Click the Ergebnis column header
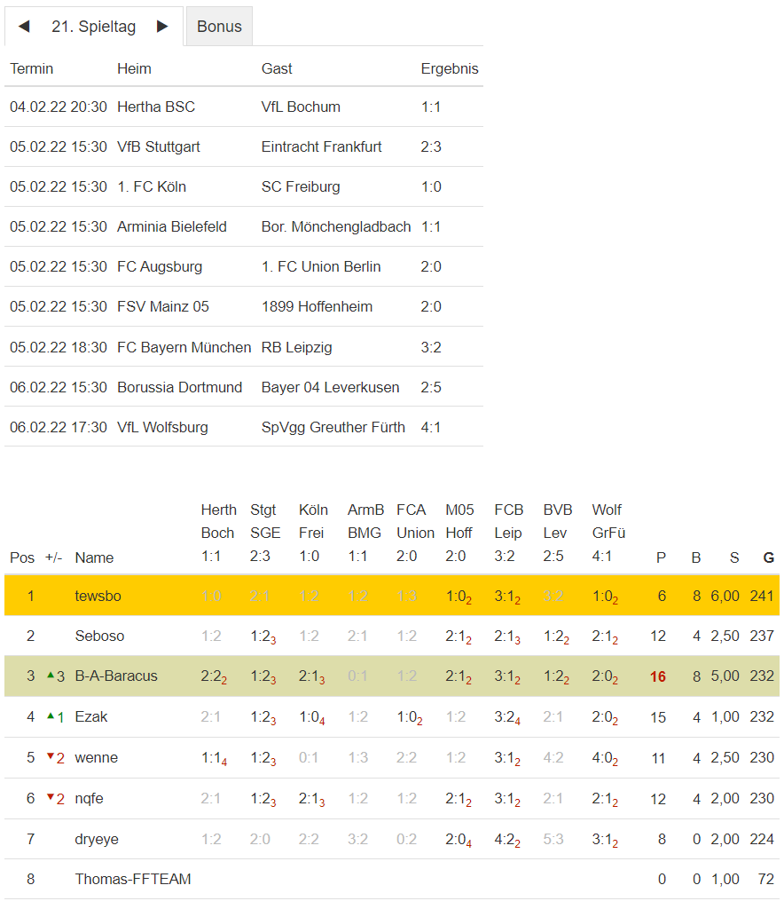The height and width of the screenshot is (909, 784). click(x=449, y=68)
